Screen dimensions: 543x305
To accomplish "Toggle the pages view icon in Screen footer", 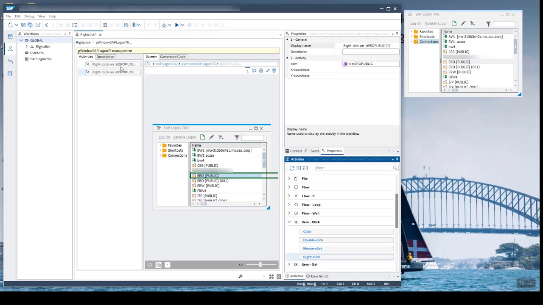I will click(158, 265).
